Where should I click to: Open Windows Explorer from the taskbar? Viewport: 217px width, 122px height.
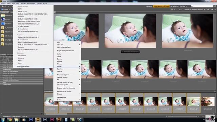click(x=17, y=120)
